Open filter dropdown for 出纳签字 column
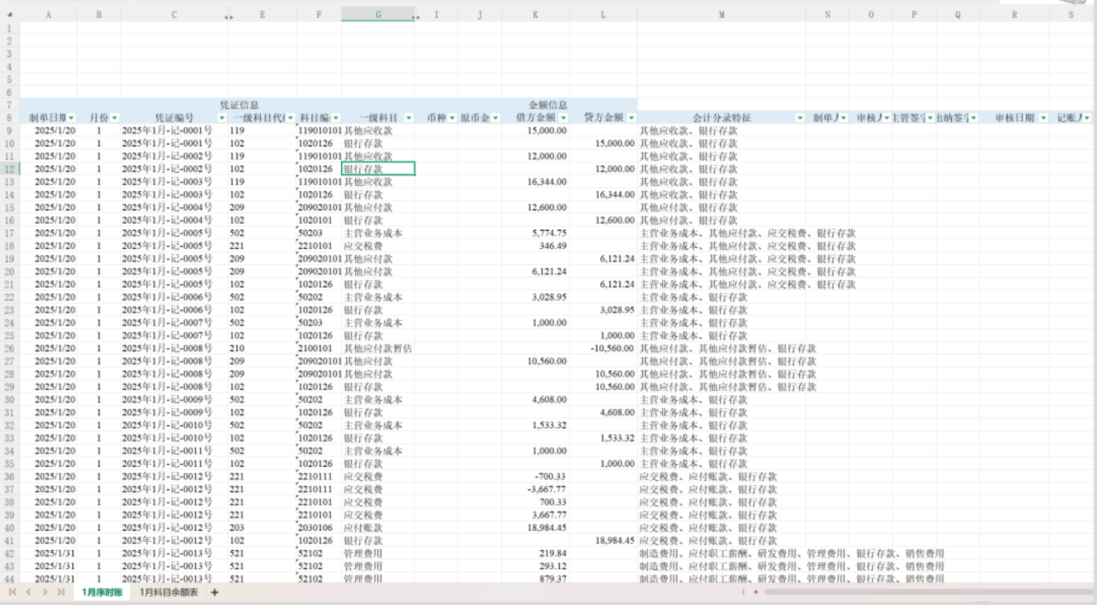The height and width of the screenshot is (605, 1097). pos(974,118)
